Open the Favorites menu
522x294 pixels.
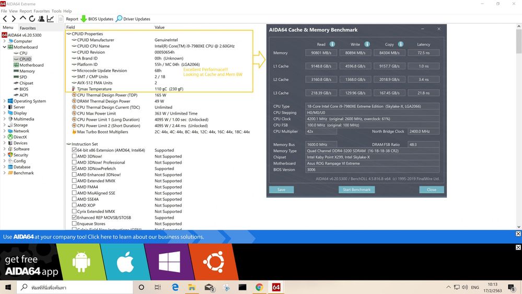(42, 11)
